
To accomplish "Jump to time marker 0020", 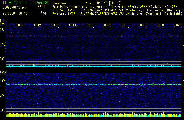I will pos(178,25).
